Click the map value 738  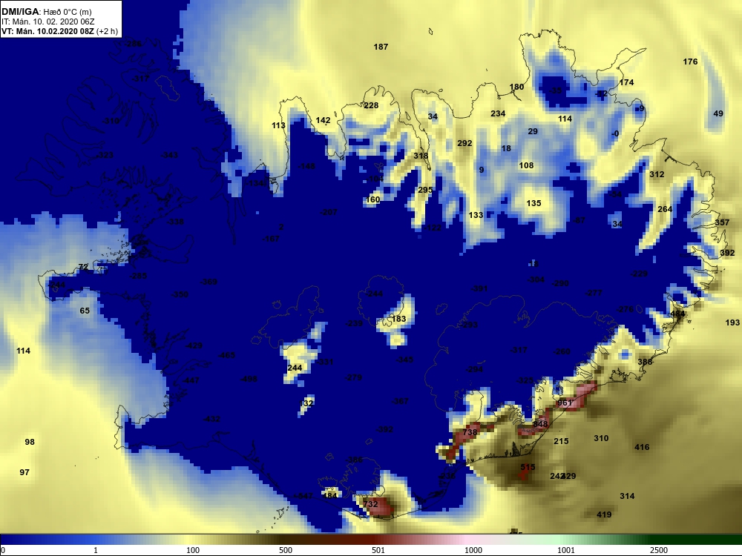click(x=470, y=432)
